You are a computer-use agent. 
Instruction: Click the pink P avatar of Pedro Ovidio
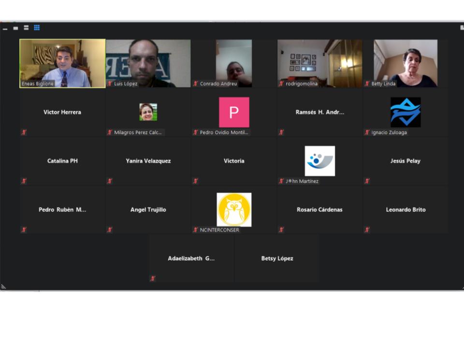click(234, 112)
